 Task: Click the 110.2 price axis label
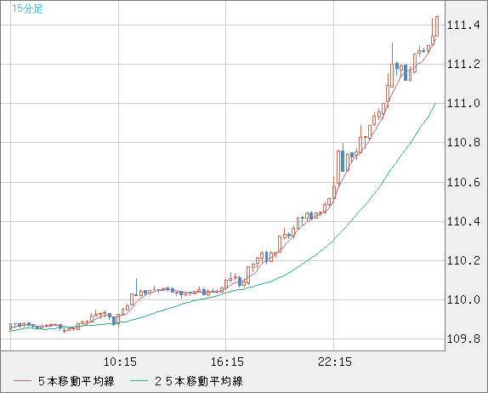[x=463, y=260]
